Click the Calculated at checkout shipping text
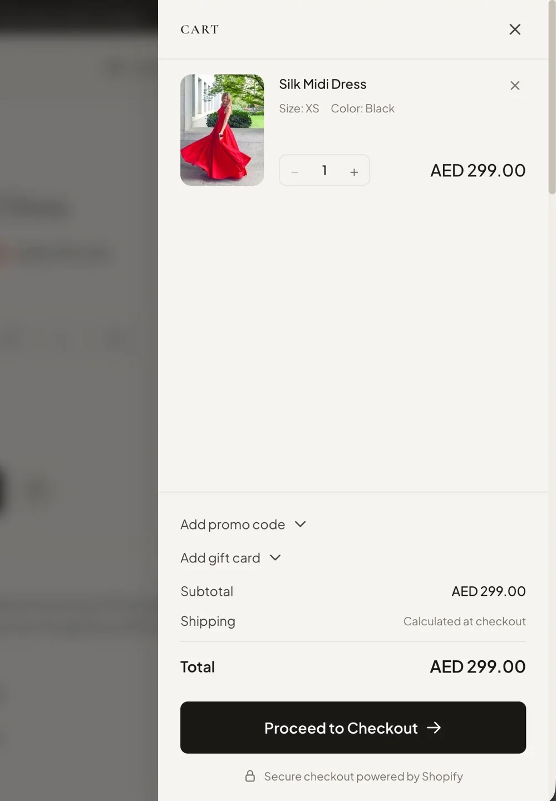 pos(464,621)
